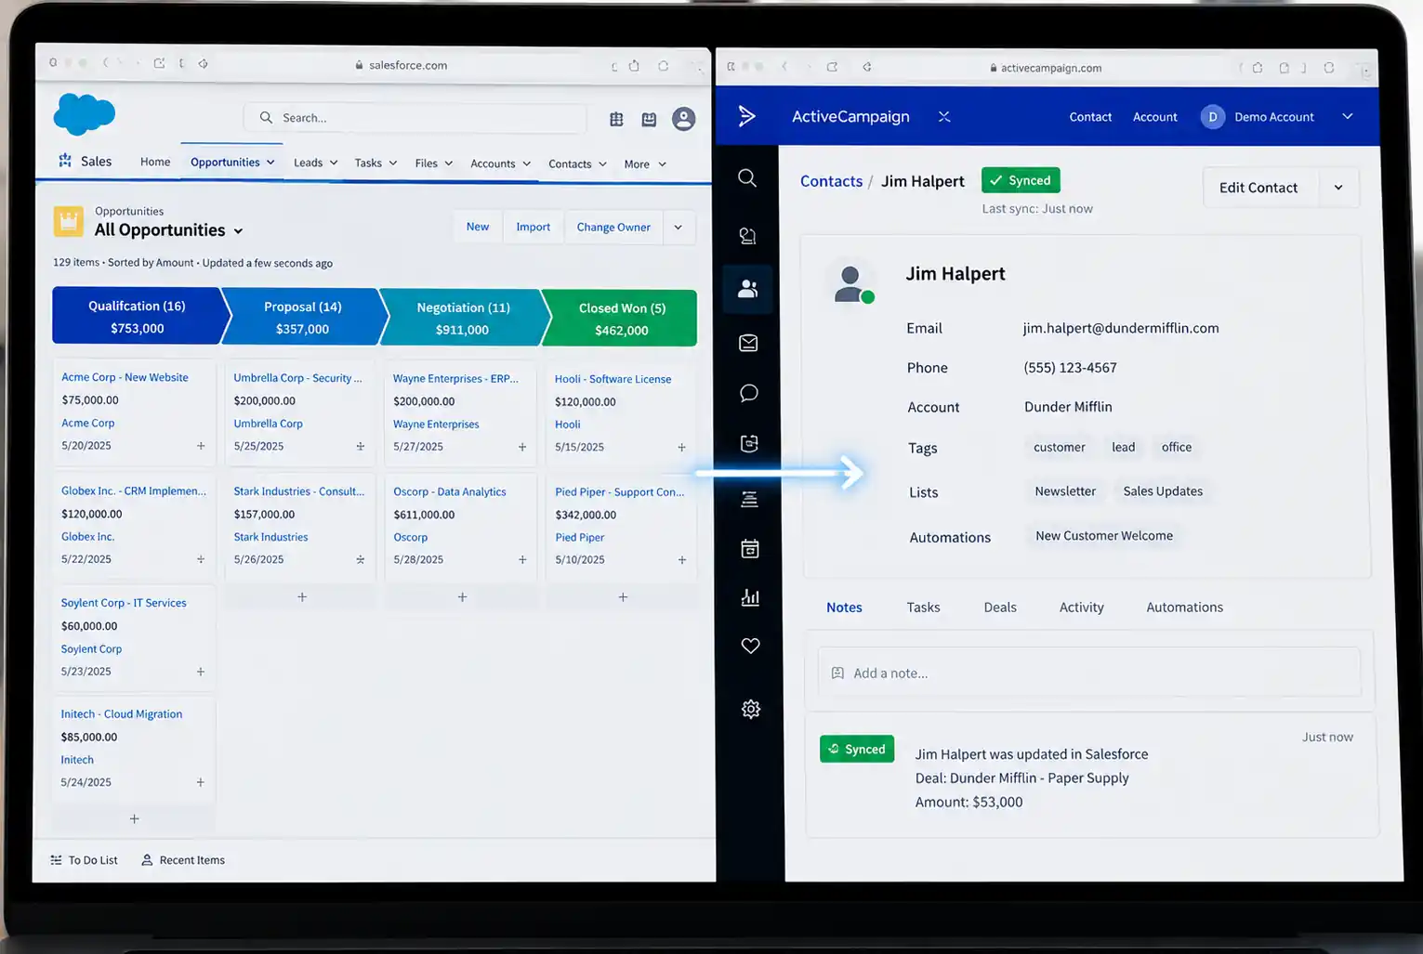This screenshot has height=954, width=1423.
Task: Open the All Opportunities list view dropdown
Action: (238, 231)
